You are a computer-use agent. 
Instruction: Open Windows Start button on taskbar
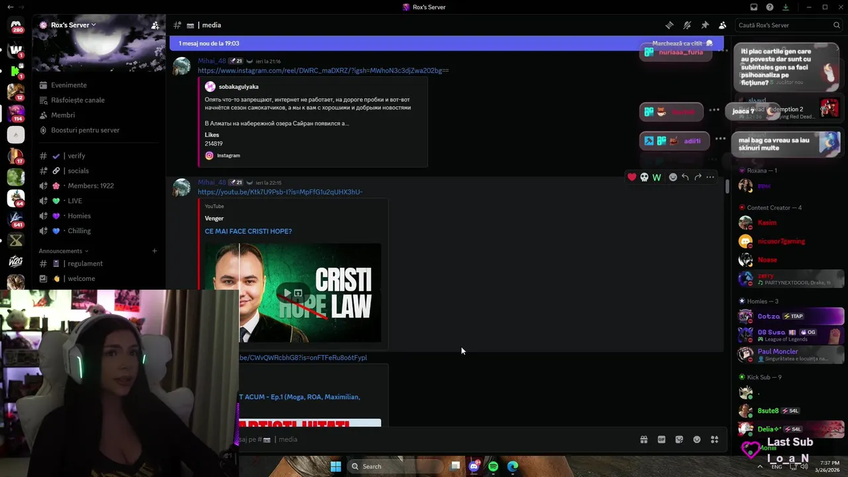tap(336, 466)
